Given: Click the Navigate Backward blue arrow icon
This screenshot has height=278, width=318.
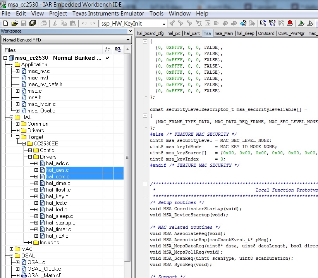Looking at the screenshot, I should pos(243,24).
